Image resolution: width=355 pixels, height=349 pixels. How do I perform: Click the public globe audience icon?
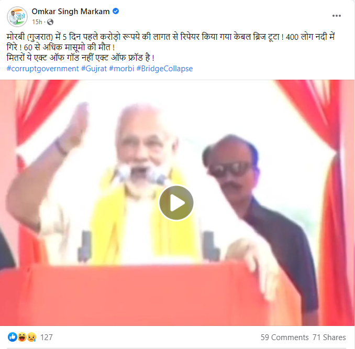click(50, 22)
